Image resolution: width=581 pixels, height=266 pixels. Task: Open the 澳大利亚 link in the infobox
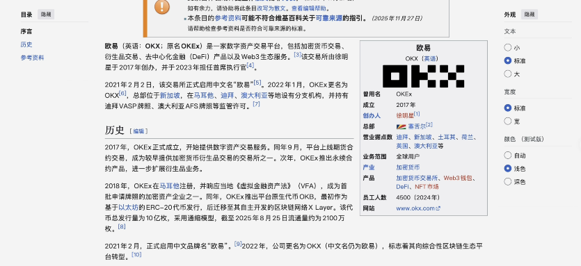point(426,146)
